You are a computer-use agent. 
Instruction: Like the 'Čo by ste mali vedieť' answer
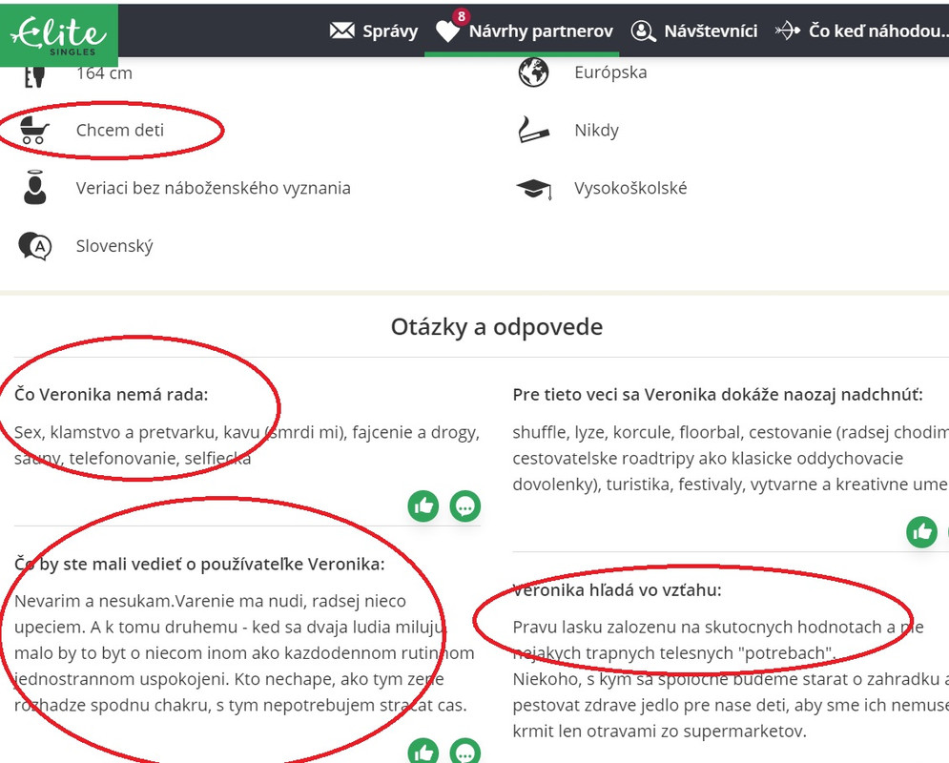(x=423, y=752)
